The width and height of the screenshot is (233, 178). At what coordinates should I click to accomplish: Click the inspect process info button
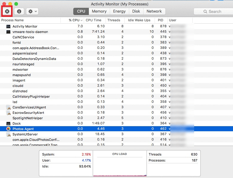pos(19,11)
